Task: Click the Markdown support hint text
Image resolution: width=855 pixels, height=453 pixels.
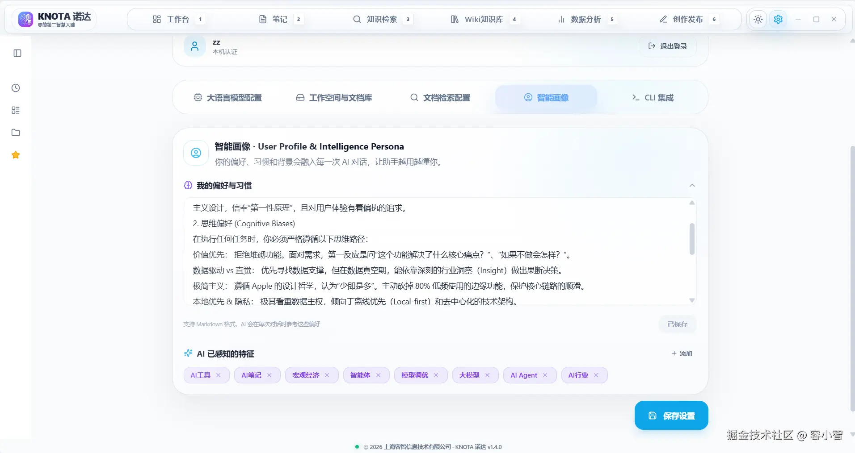Action: coord(252,324)
